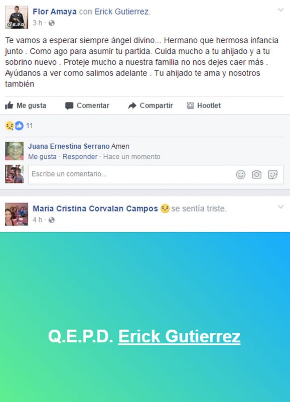Open public privacy globe on Flor's post
Screen dimensions: 290x402
pos(52,23)
